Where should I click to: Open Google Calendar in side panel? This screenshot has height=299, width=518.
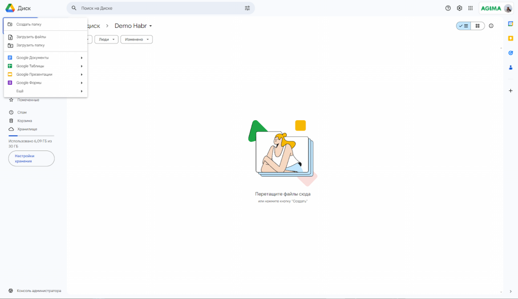coord(510,24)
